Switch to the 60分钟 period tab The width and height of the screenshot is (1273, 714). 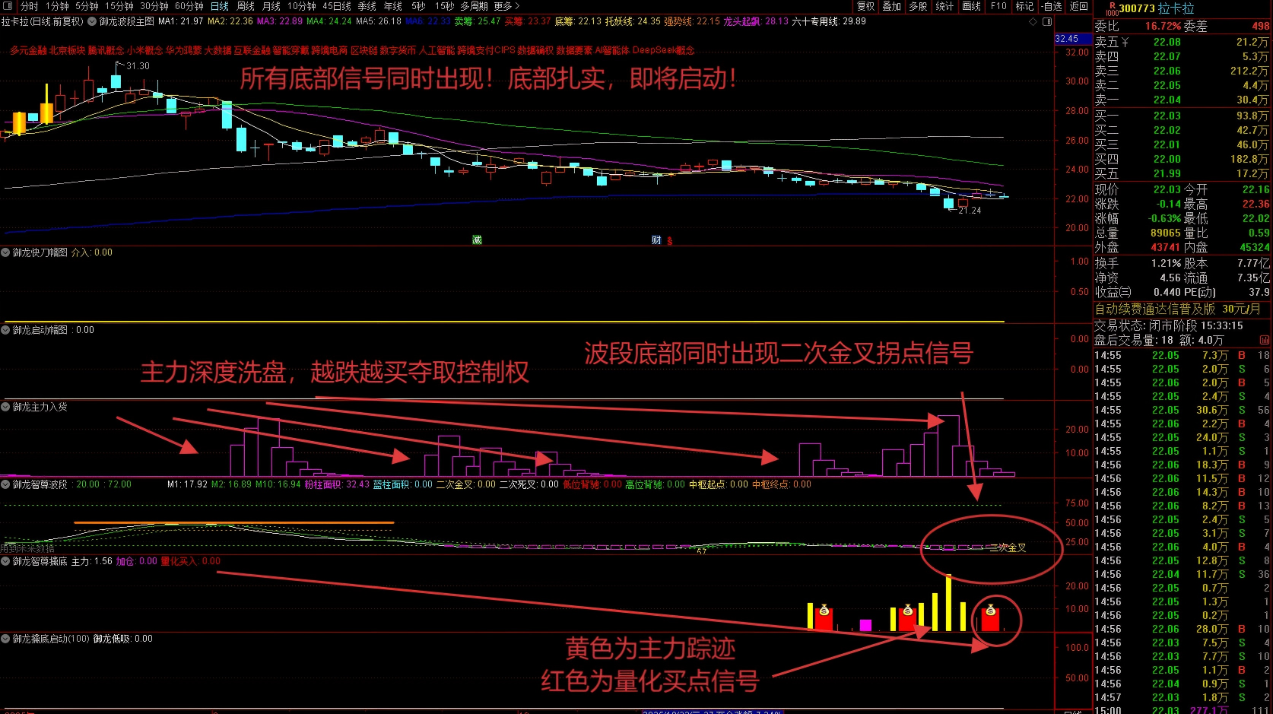tap(189, 6)
